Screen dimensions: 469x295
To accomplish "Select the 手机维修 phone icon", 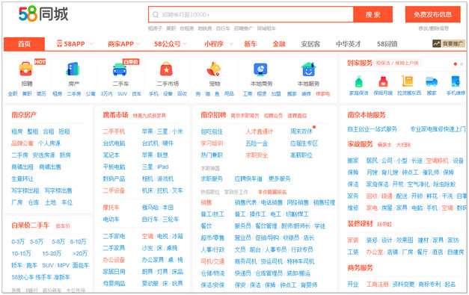I will 456,81.
